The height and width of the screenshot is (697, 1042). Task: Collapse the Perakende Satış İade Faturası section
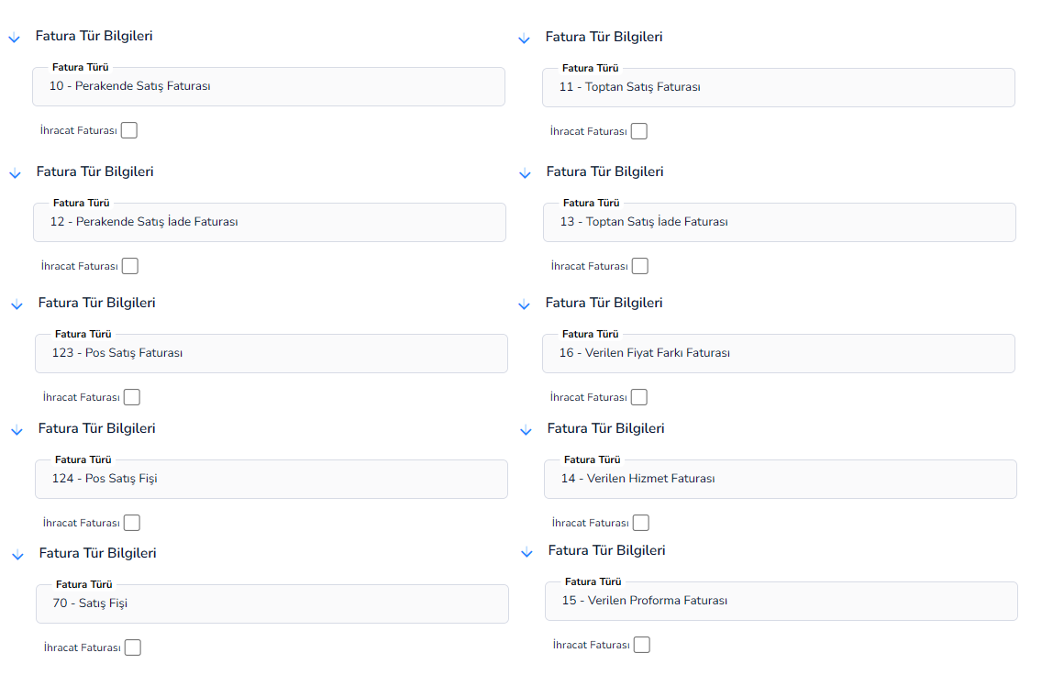(x=15, y=174)
